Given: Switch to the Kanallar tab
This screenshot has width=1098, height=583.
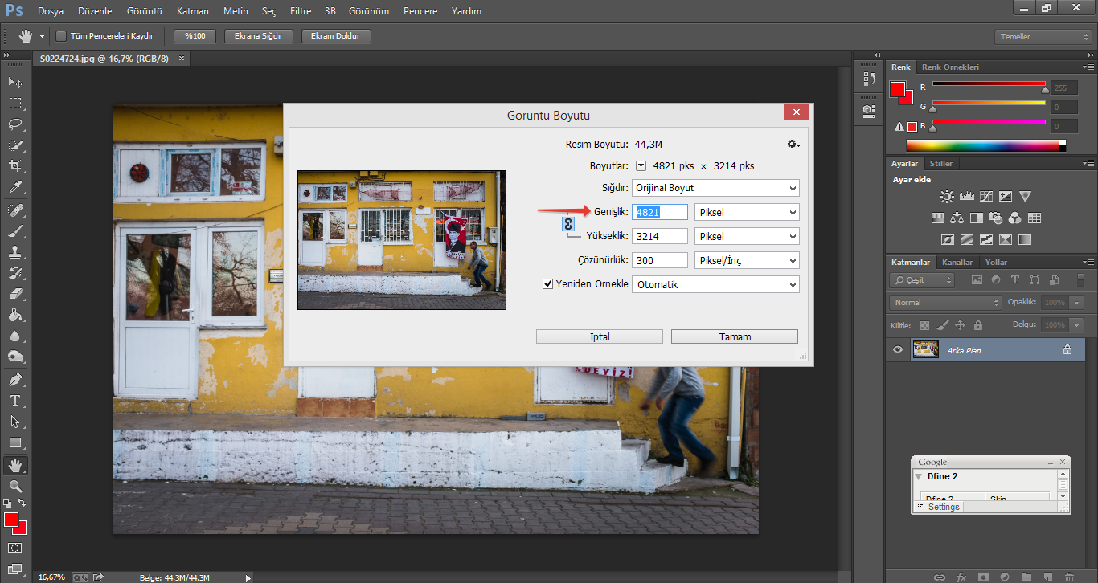Looking at the screenshot, I should coord(957,262).
